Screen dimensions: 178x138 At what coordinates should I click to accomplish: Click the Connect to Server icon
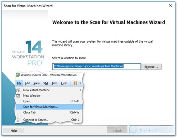pyautogui.click(x=18, y=120)
